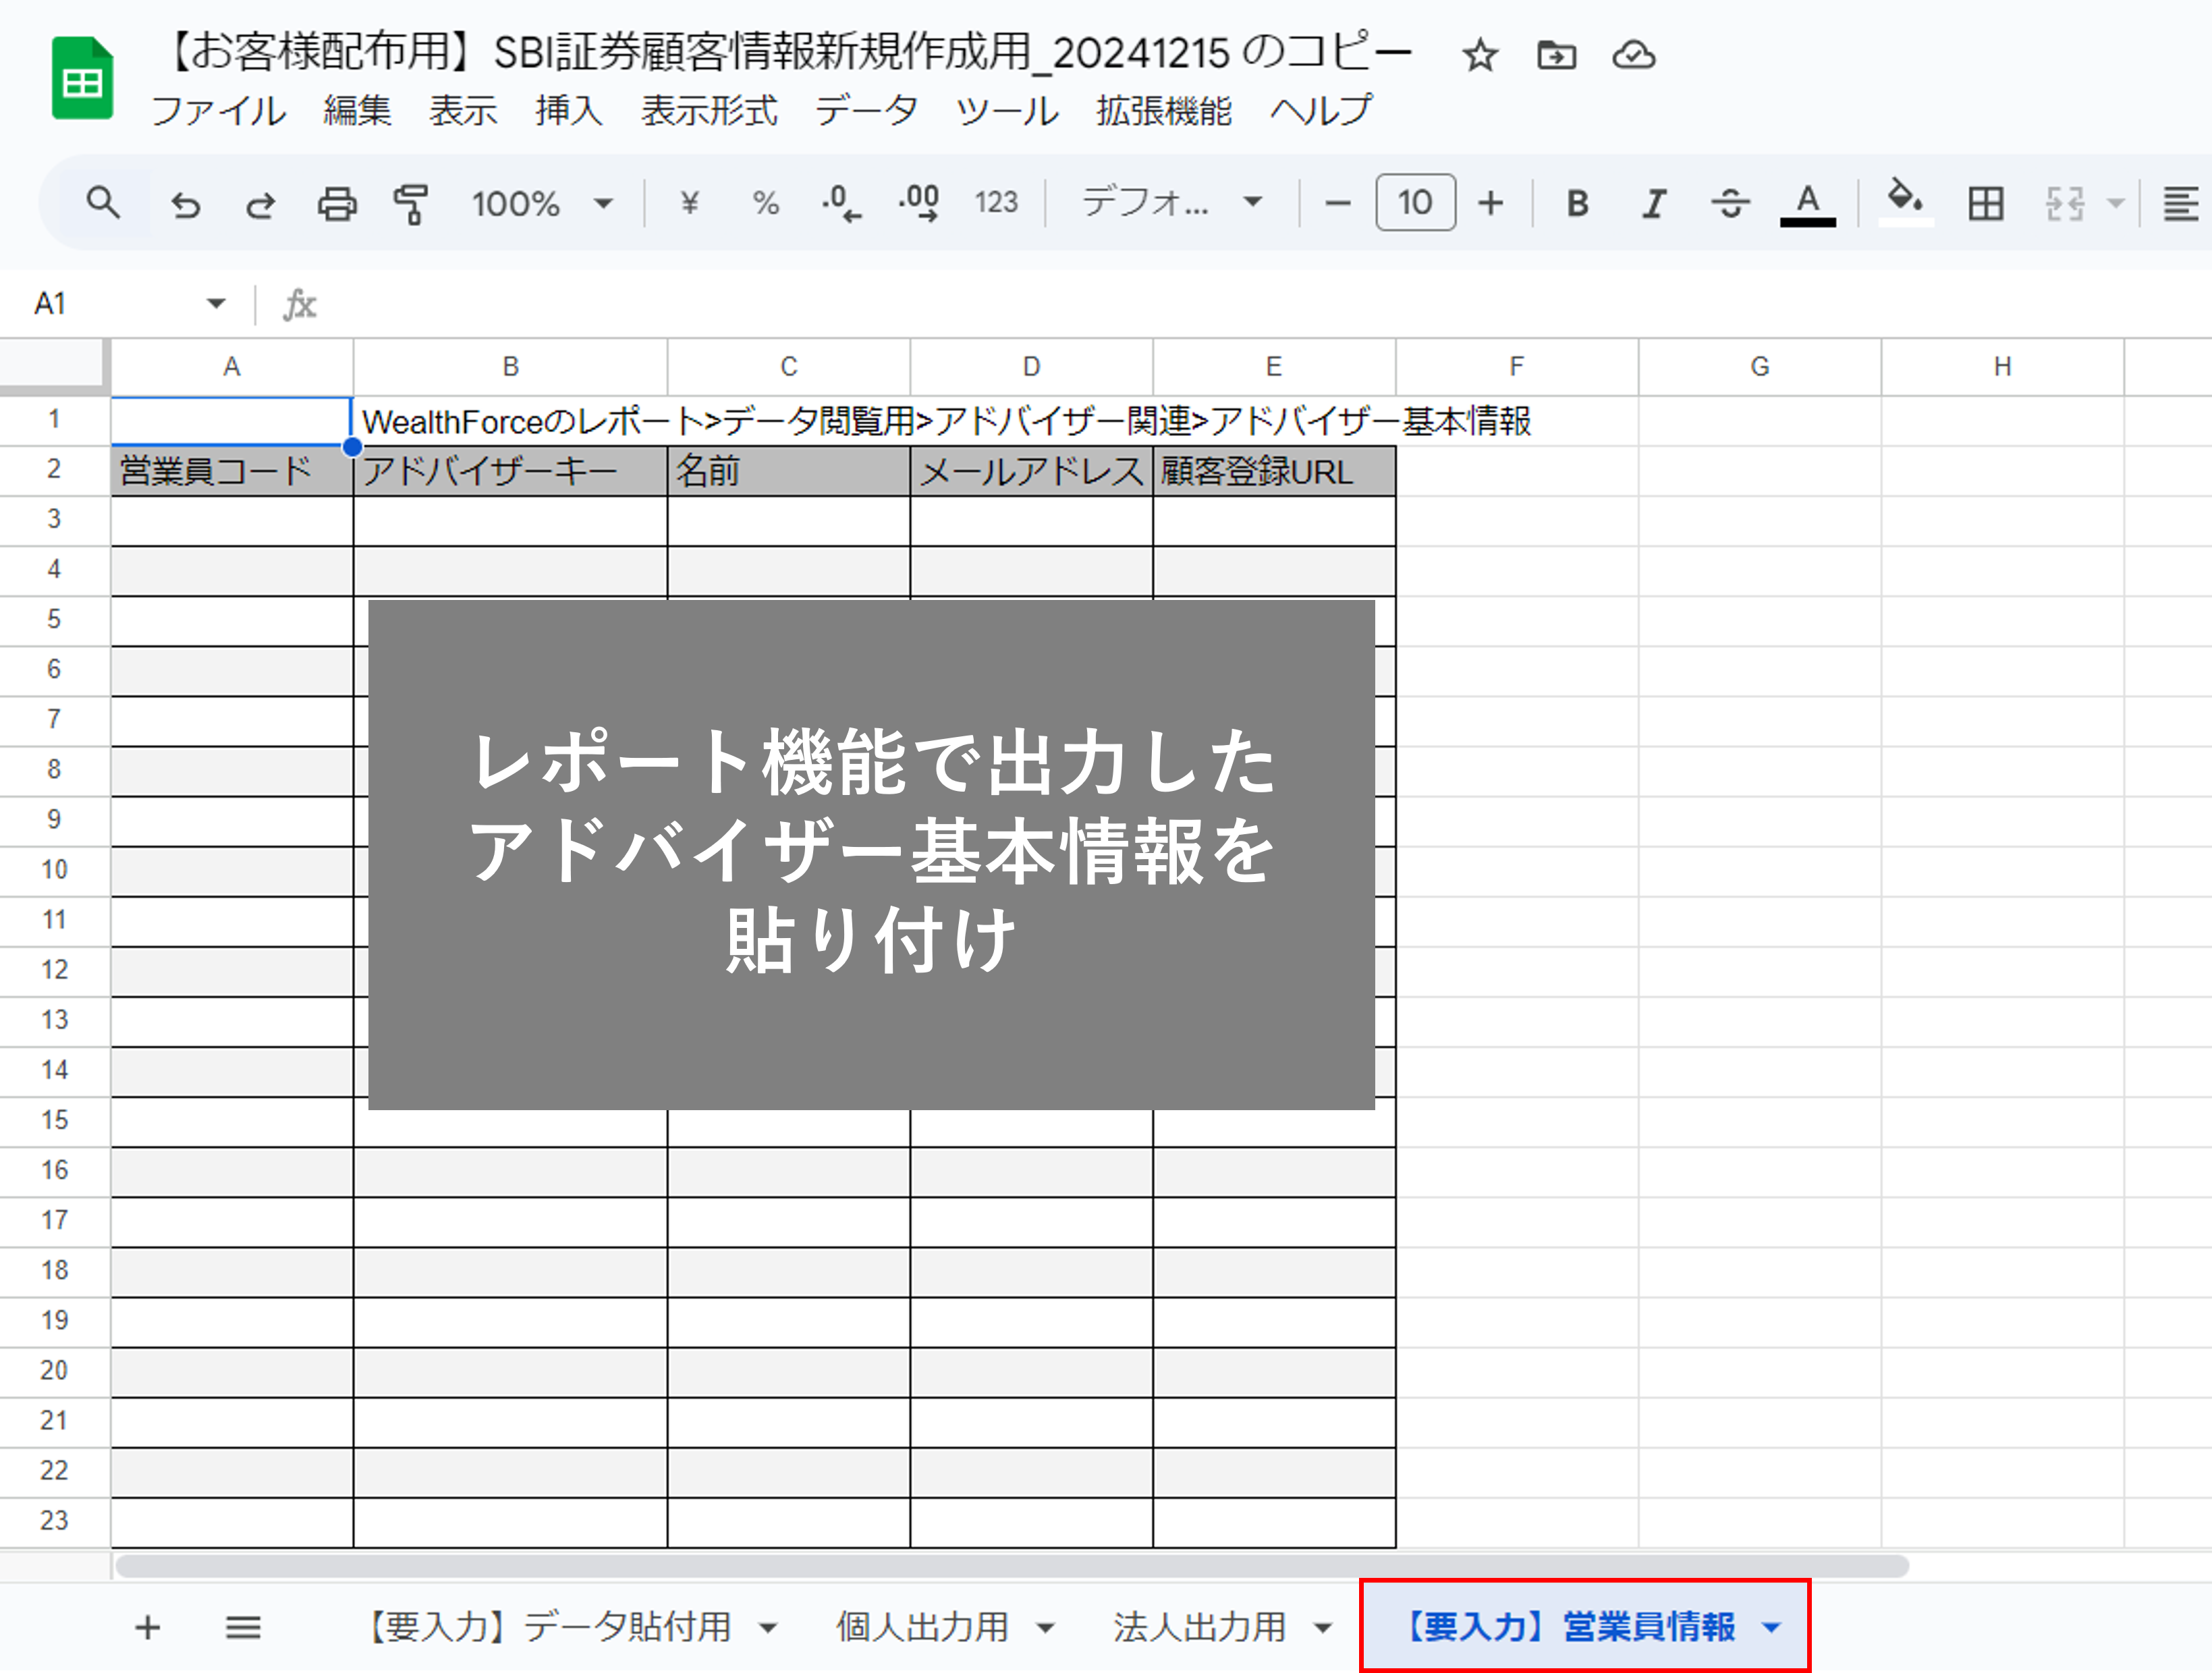This screenshot has height=1673, width=2212.
Task: Open the borders grid icon
Action: pos(1985,204)
